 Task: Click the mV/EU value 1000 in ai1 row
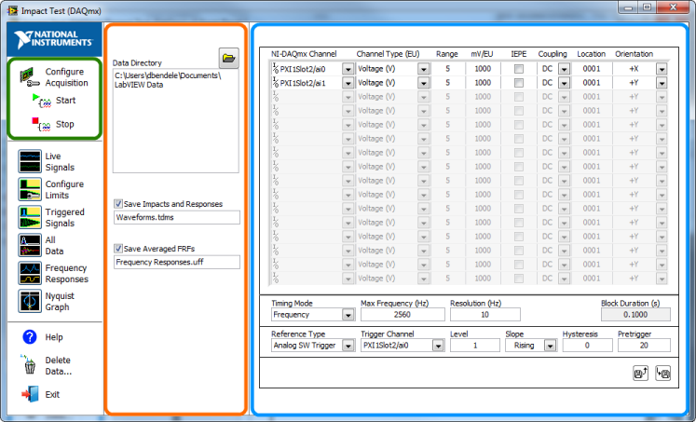483,83
